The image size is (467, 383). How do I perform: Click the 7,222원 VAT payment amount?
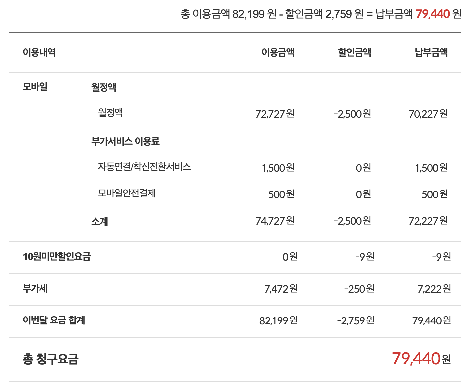point(434,289)
